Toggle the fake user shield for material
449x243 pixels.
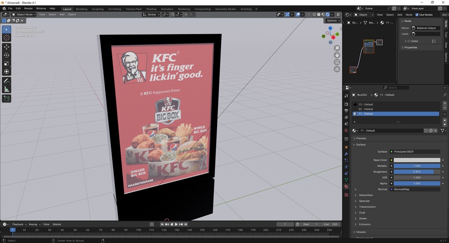click(x=426, y=130)
